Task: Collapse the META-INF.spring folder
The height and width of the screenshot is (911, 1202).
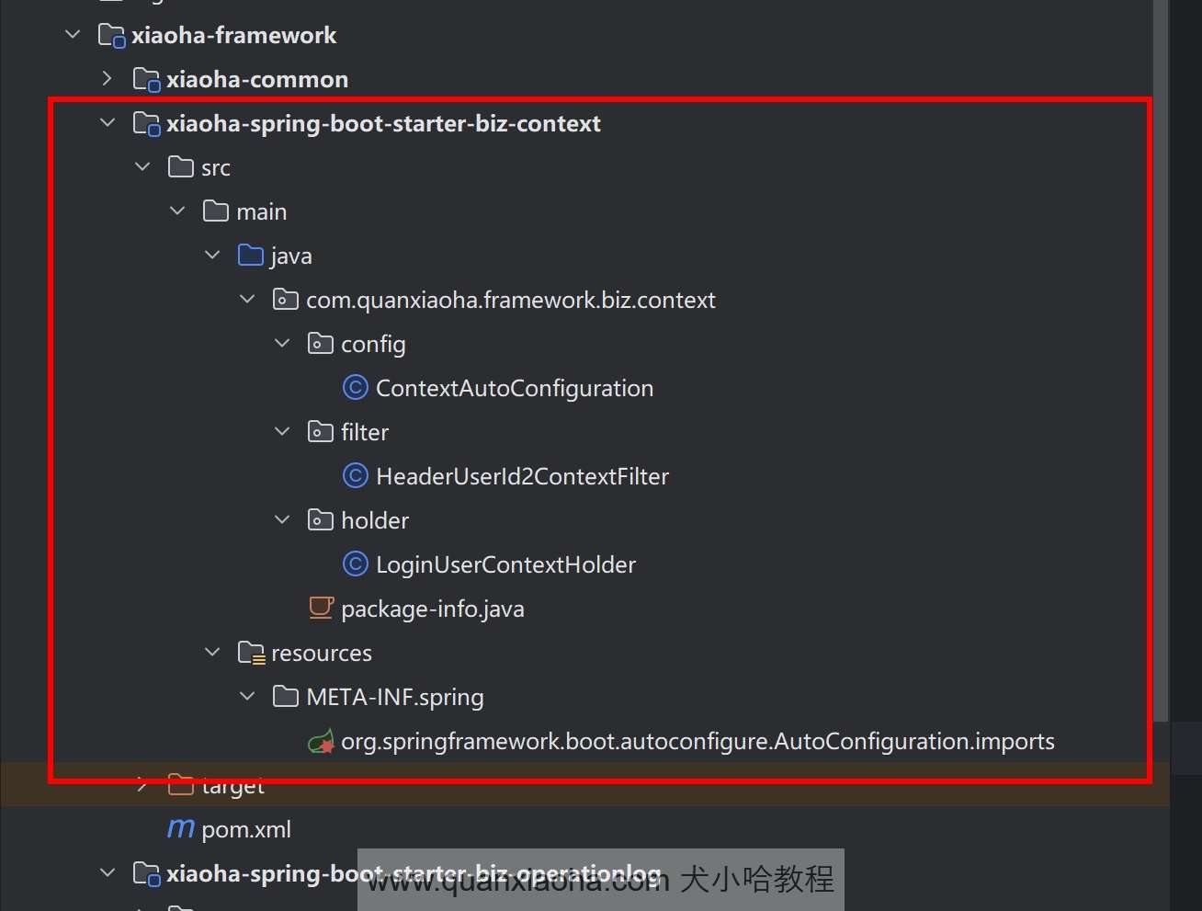Action: [x=247, y=697]
